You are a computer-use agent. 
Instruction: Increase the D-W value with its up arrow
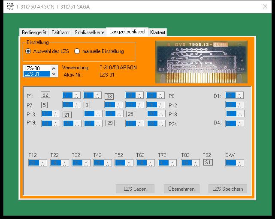pos(239,161)
